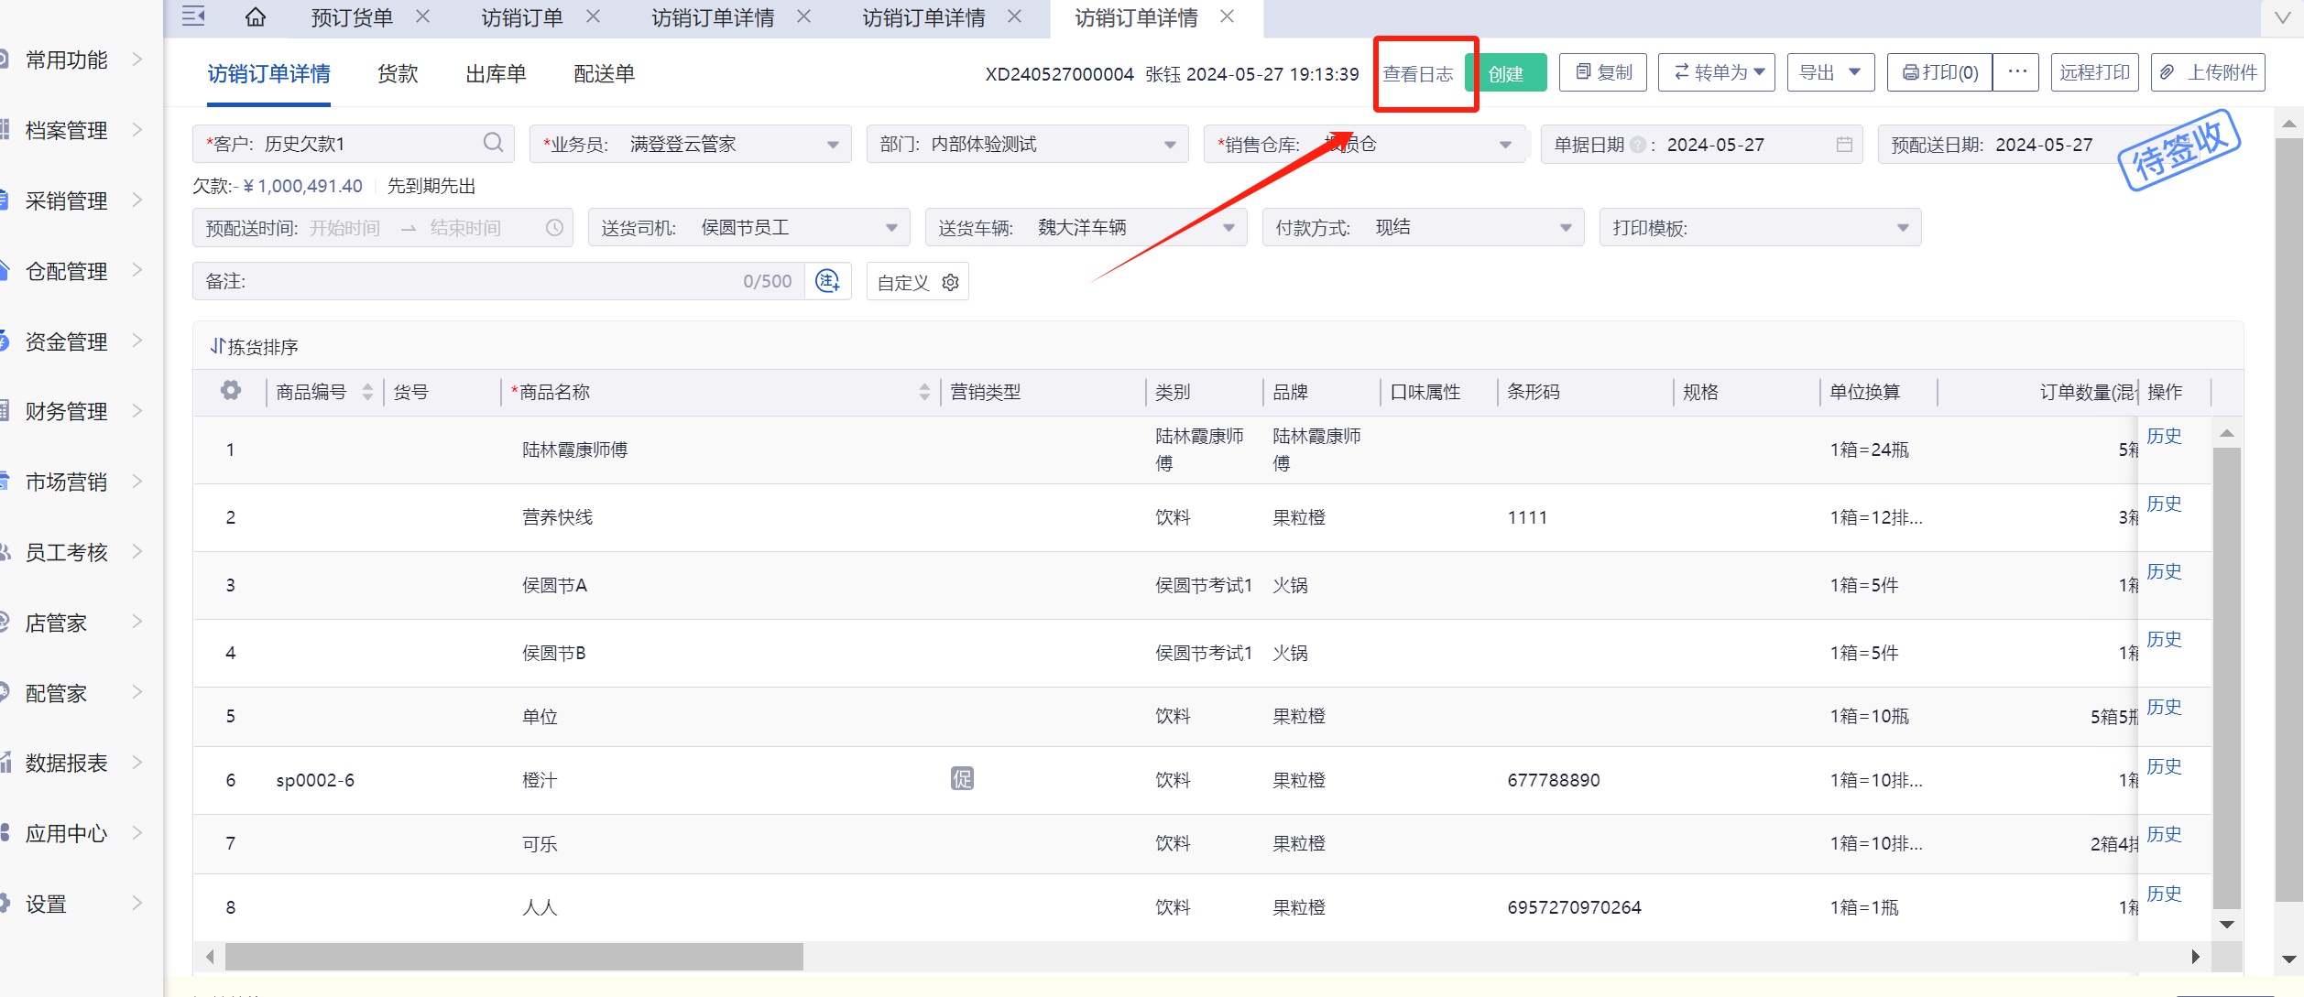The image size is (2304, 997).
Task: Open the 预订货单 tab
Action: coord(352,17)
